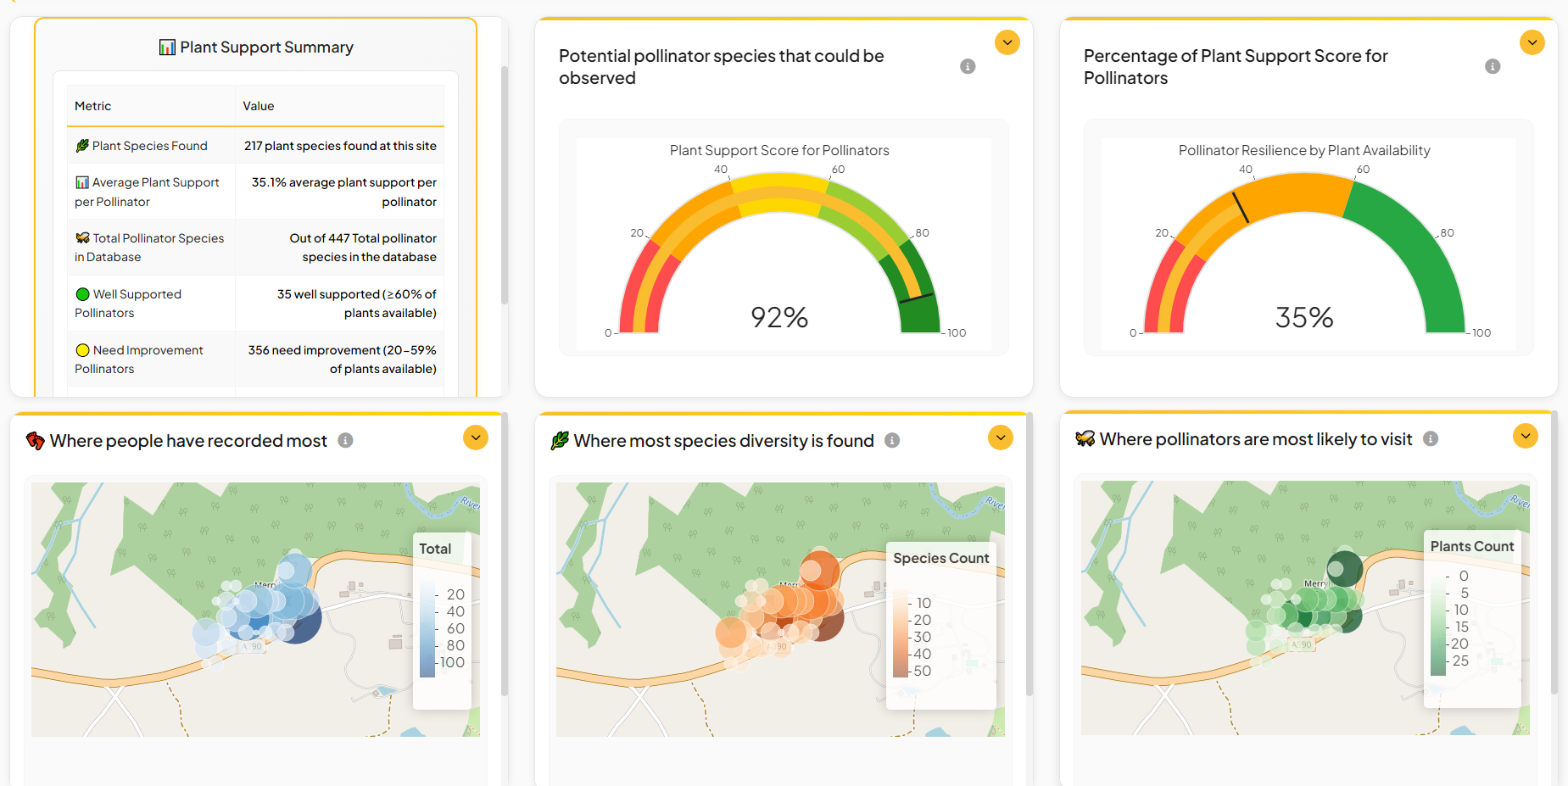Image resolution: width=1568 pixels, height=786 pixels.
Task: Click the Plant Support Summary panel scrollbar
Action: point(505,187)
